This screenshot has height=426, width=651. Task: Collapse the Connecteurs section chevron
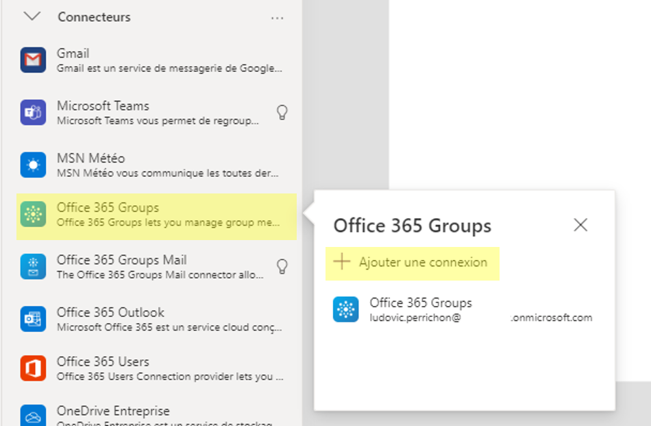[x=32, y=16]
